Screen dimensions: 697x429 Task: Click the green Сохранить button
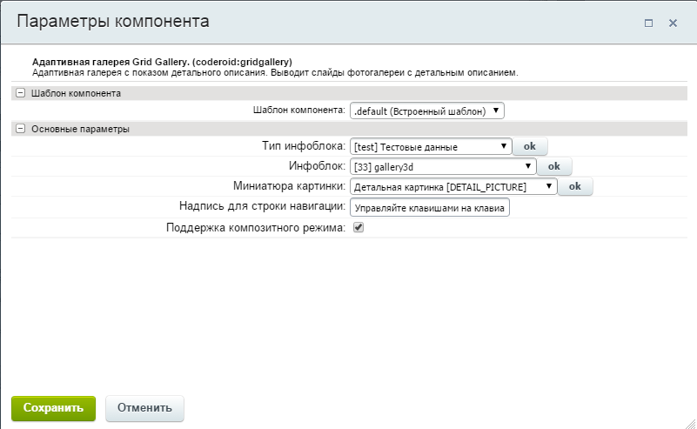click(x=53, y=407)
